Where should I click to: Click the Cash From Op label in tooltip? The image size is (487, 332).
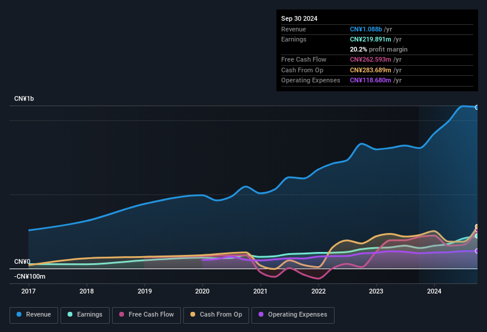[302, 70]
